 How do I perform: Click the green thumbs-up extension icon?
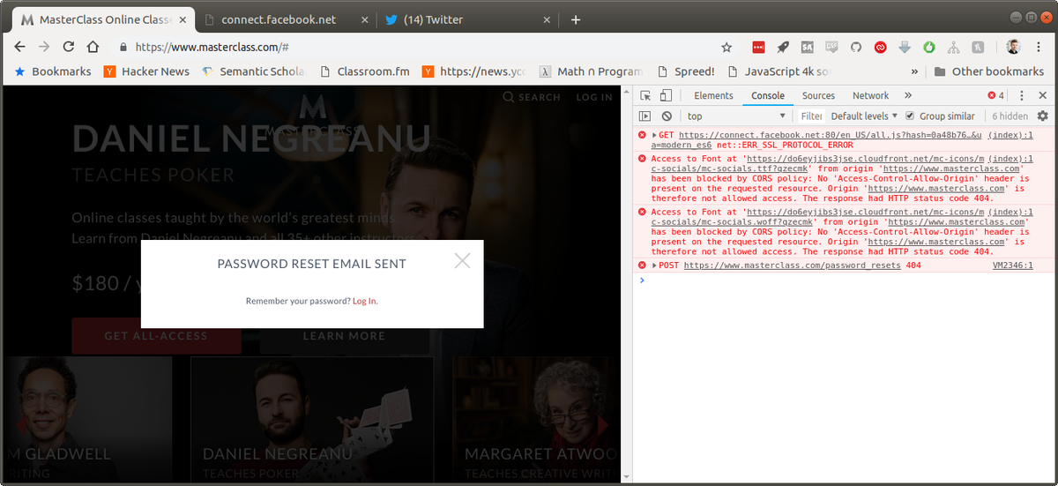pyautogui.click(x=929, y=48)
